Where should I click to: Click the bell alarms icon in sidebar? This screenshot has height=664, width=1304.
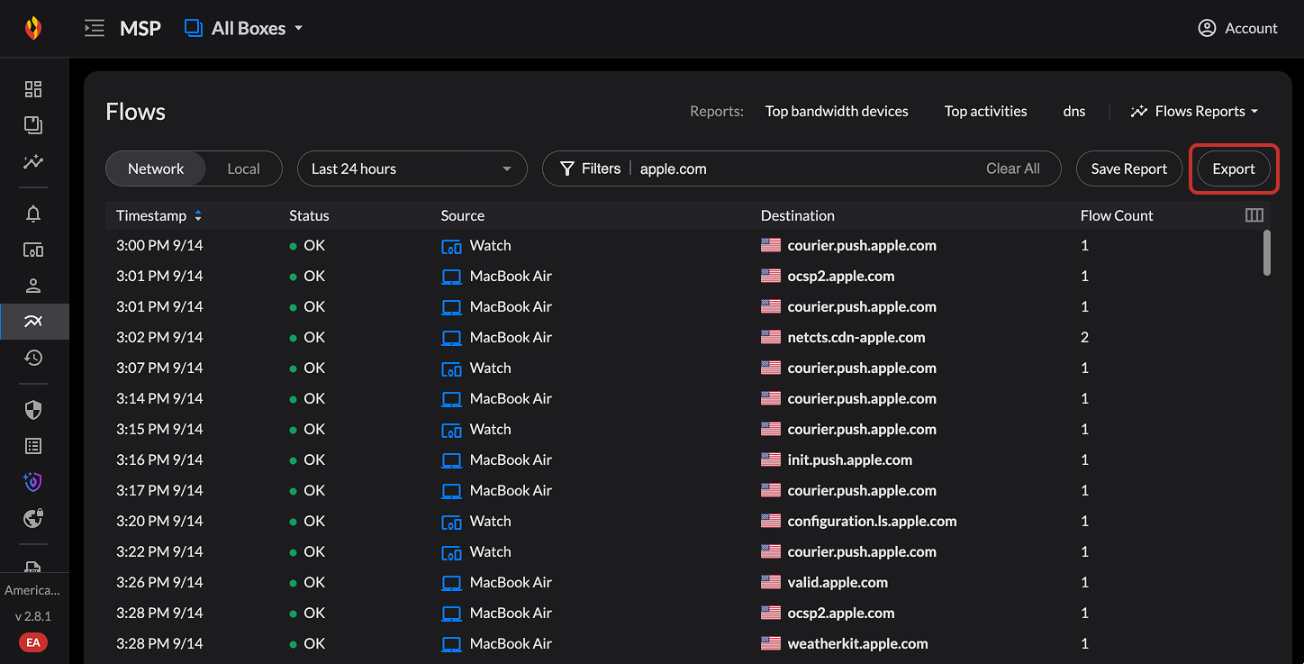(x=33, y=214)
